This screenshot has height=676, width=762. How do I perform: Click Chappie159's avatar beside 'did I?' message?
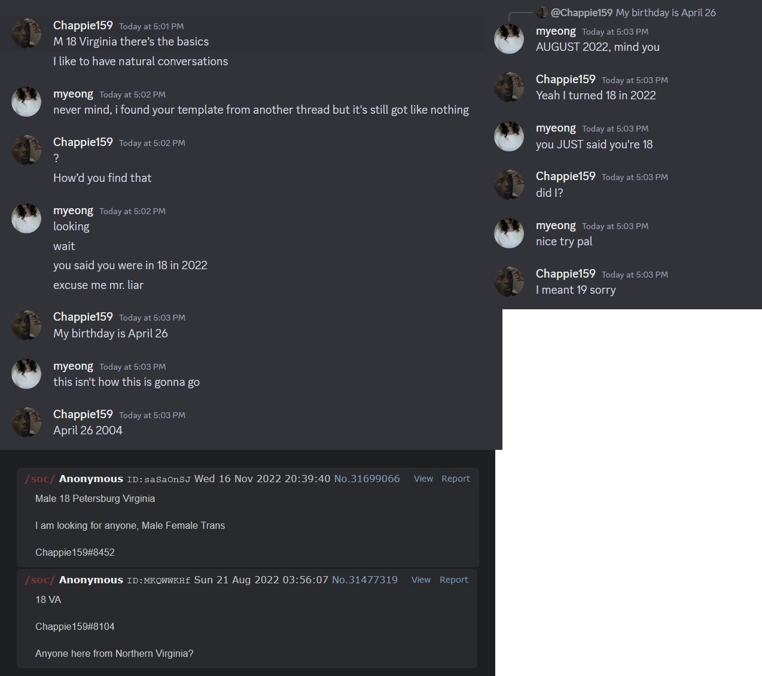click(x=509, y=184)
